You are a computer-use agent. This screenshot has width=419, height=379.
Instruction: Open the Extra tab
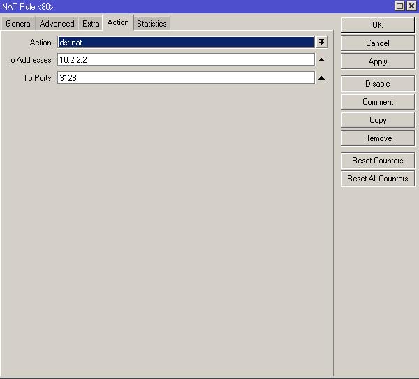click(91, 24)
